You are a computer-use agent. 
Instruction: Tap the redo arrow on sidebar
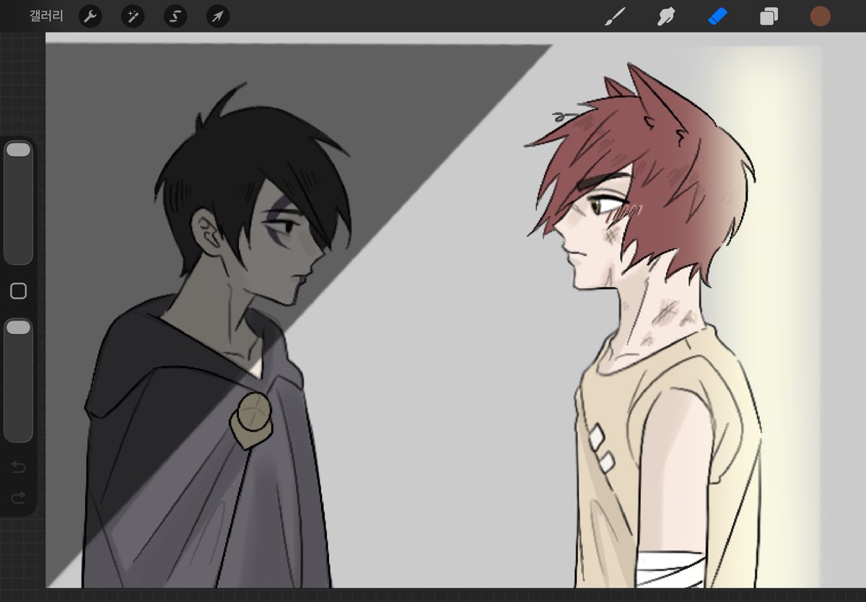[19, 497]
